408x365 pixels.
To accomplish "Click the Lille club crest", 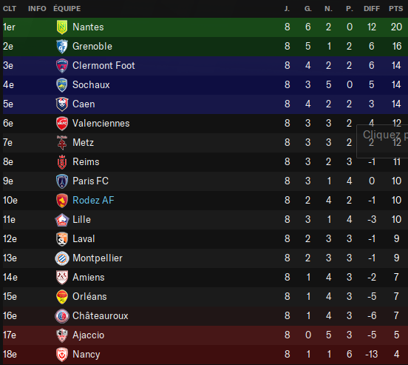I will pyautogui.click(x=62, y=220).
